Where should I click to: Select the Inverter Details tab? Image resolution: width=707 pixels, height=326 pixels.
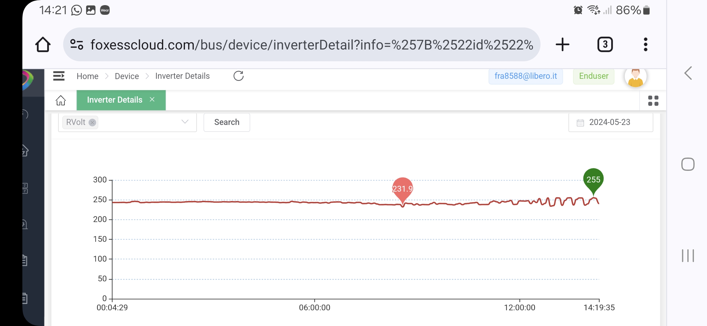point(115,100)
